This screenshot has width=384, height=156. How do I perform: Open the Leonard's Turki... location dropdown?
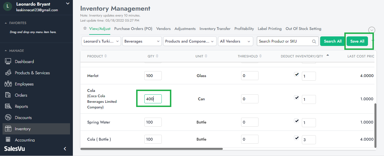(101, 41)
